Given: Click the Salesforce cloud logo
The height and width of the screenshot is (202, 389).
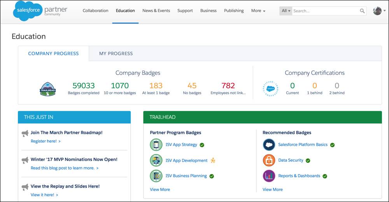Looking at the screenshot, I should point(27,11).
